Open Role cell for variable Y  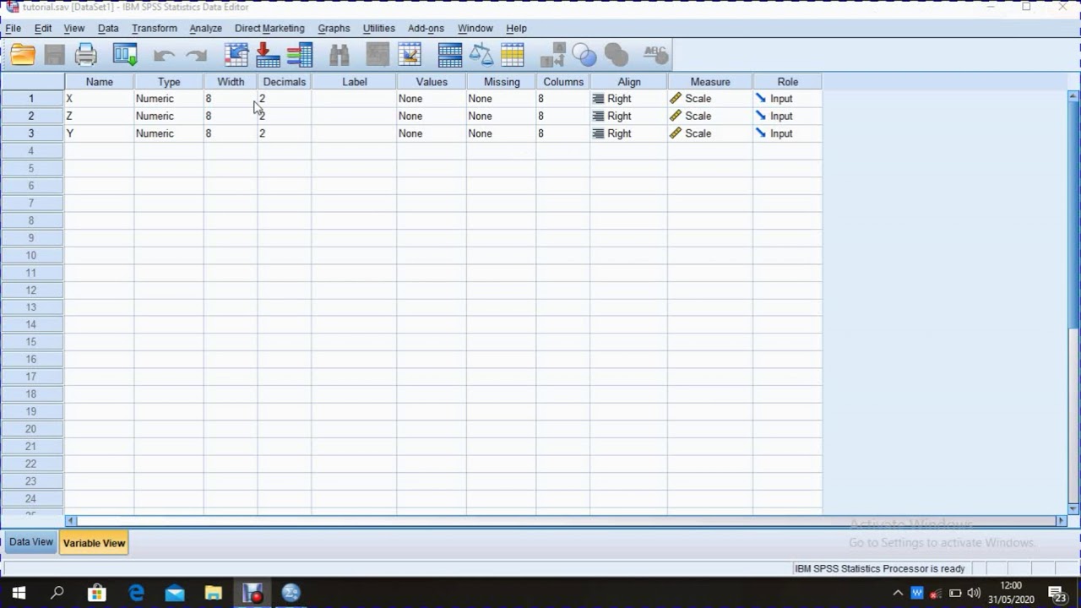[x=787, y=133]
